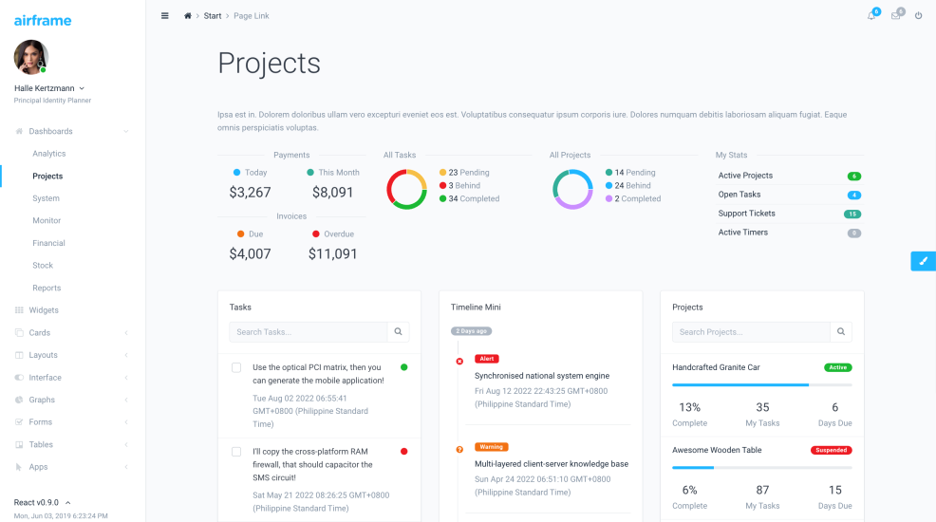The image size is (936, 522).
Task: Select Analytics in the sidebar
Action: (49, 154)
